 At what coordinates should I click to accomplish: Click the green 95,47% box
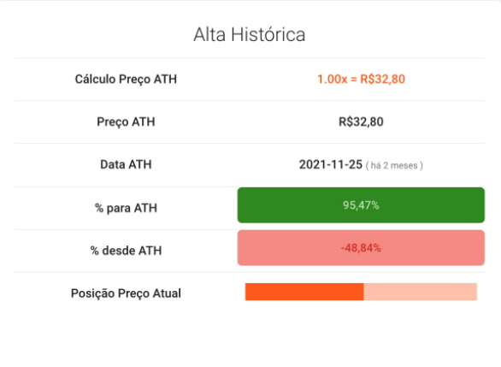[361, 205]
